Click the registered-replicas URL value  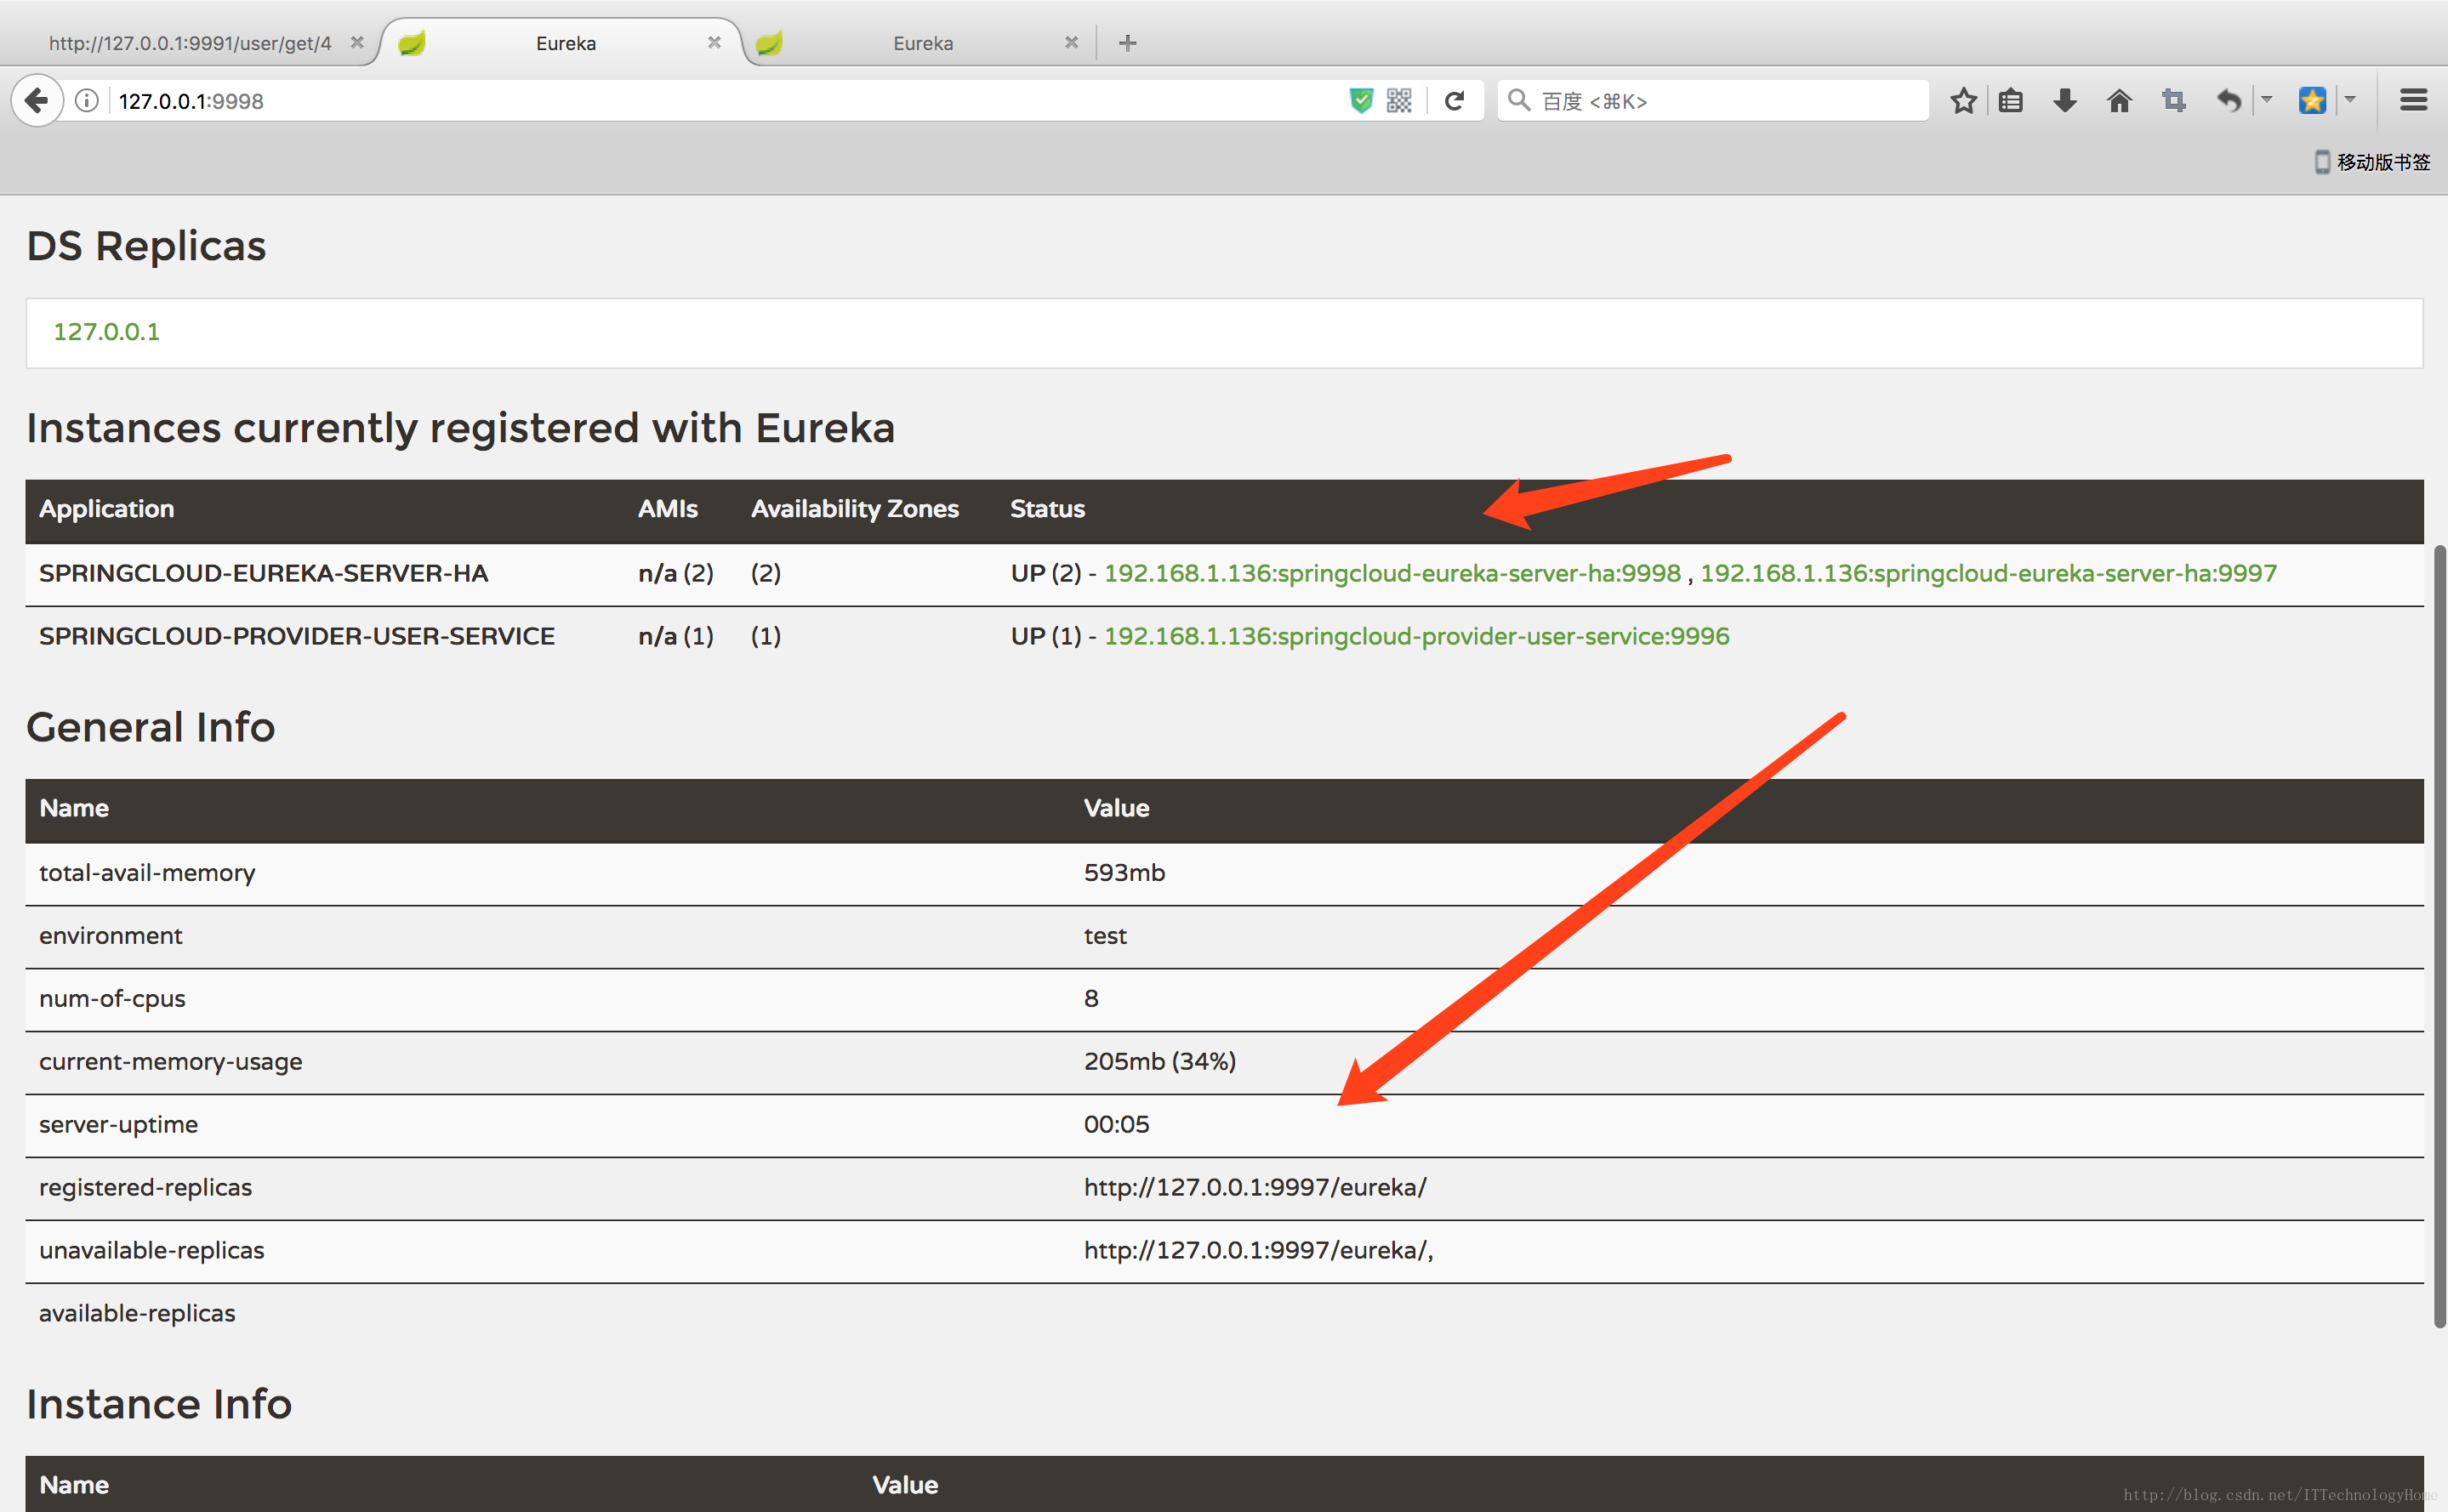coord(1255,1187)
